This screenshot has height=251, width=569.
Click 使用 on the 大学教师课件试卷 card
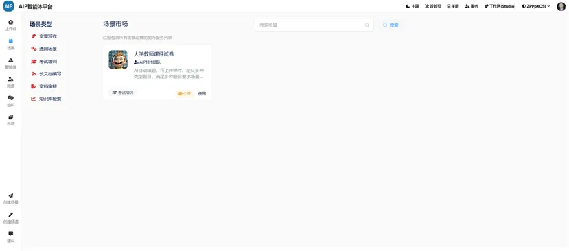click(202, 93)
